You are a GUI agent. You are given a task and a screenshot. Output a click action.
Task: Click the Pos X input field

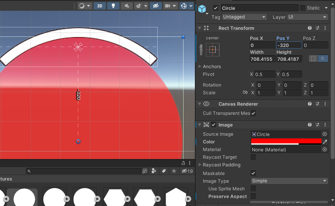(x=262, y=45)
